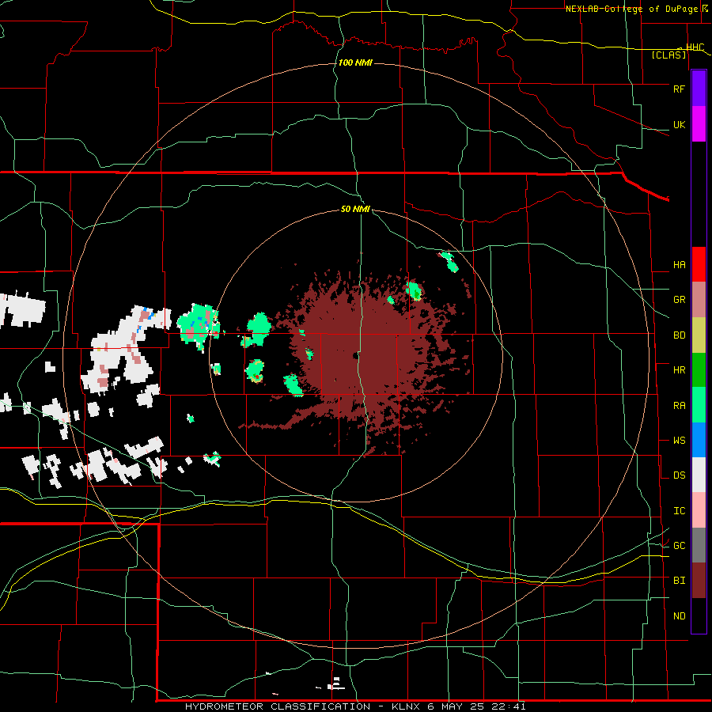Click the WS legend label
Screen dimensions: 712x712
point(679,441)
